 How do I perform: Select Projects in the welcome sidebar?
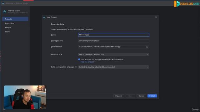tap(15, 19)
